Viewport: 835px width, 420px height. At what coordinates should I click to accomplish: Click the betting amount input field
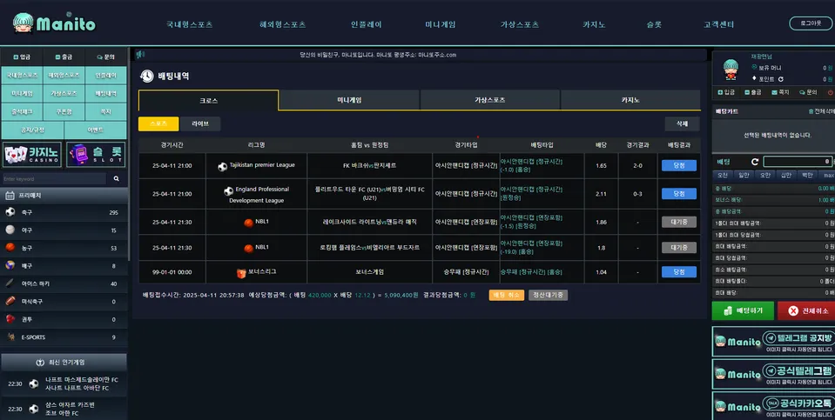click(798, 162)
